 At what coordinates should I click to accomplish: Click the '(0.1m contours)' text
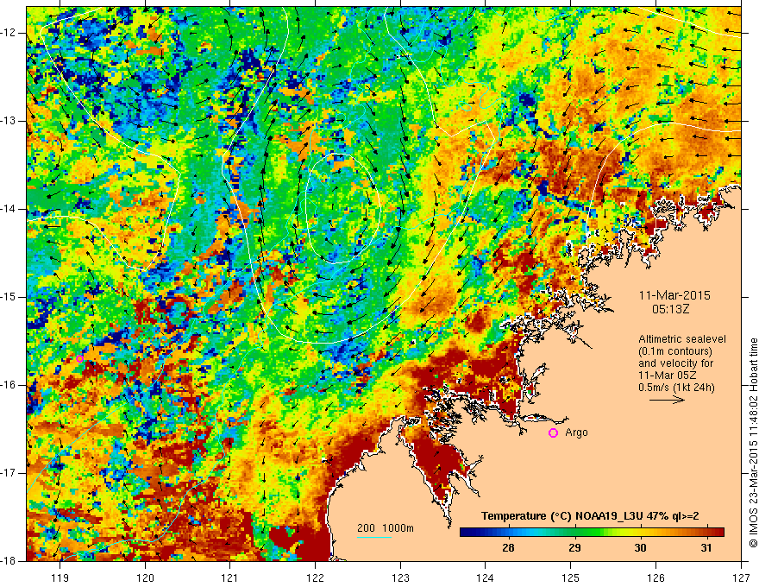675,351
